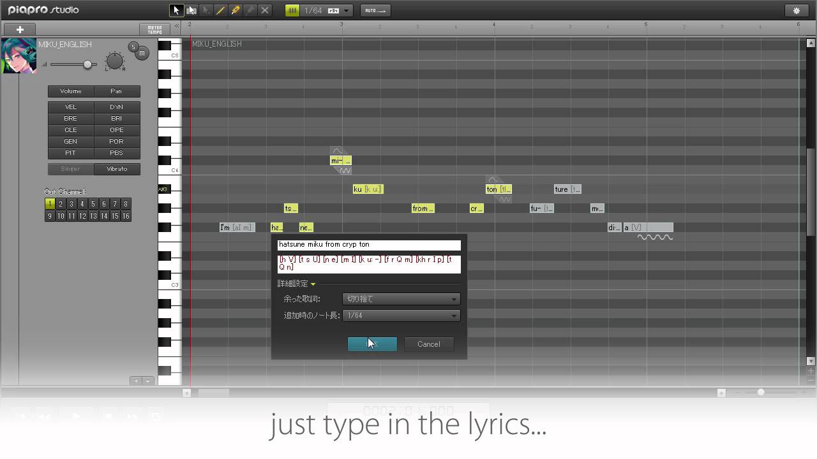Click the disabled Singer button

click(x=71, y=169)
